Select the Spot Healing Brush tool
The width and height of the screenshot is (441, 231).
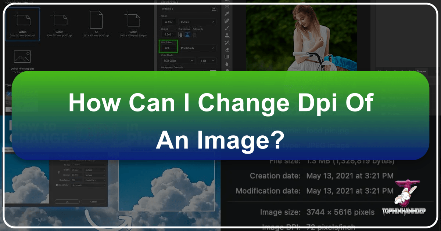pos(227,22)
